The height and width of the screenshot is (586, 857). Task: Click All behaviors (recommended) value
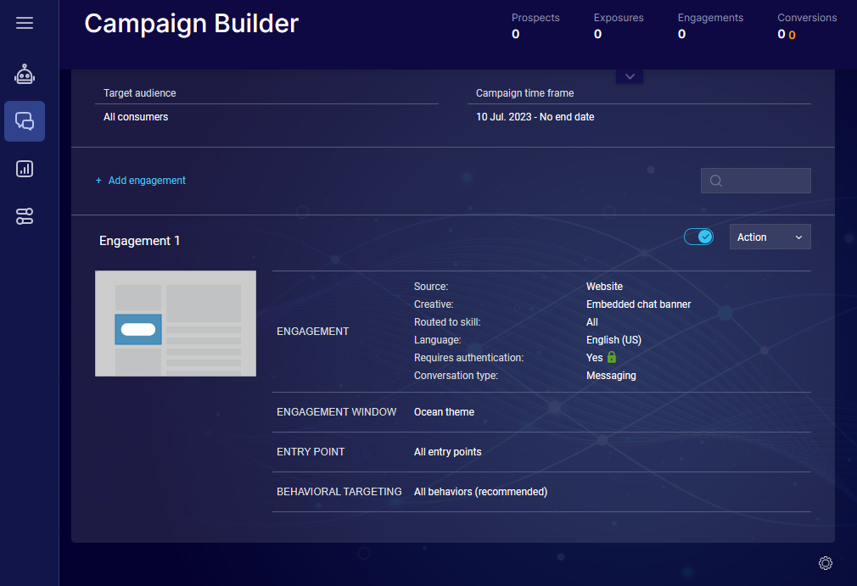pyautogui.click(x=480, y=492)
